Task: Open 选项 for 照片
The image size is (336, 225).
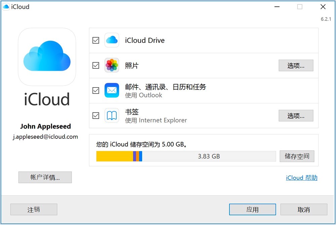Action: [296, 65]
